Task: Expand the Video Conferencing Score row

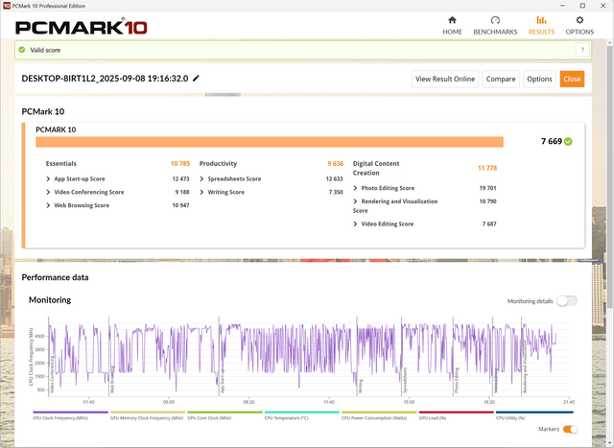Action: (48, 192)
